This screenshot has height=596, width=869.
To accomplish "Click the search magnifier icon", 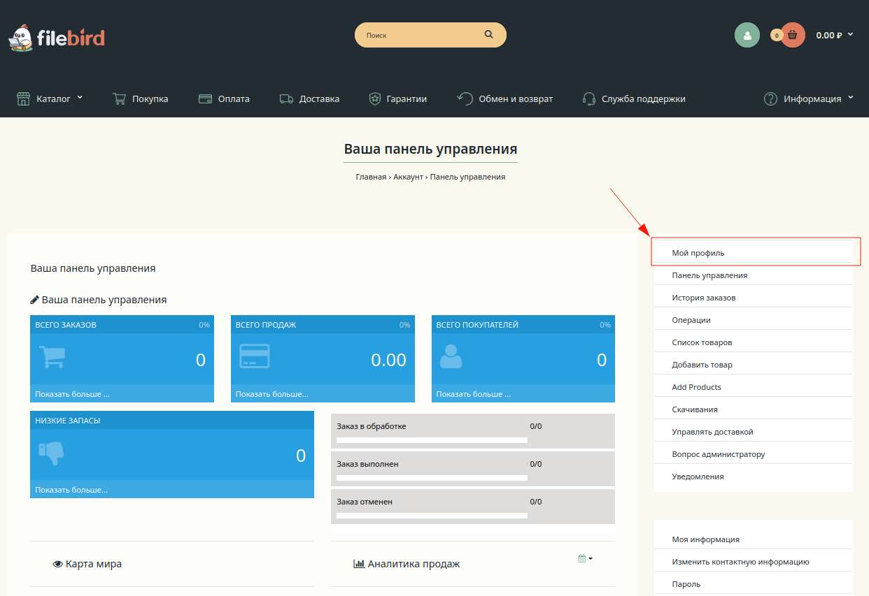I will click(488, 34).
